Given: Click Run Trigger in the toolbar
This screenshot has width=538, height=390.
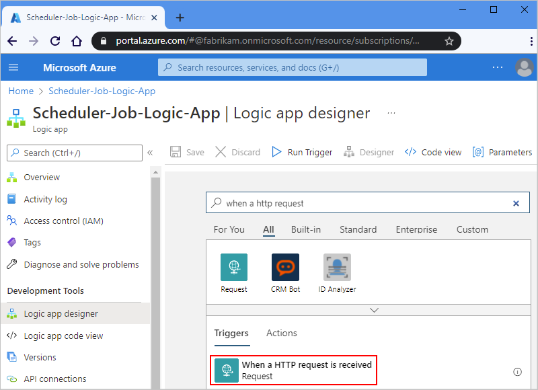Looking at the screenshot, I should click(x=302, y=152).
